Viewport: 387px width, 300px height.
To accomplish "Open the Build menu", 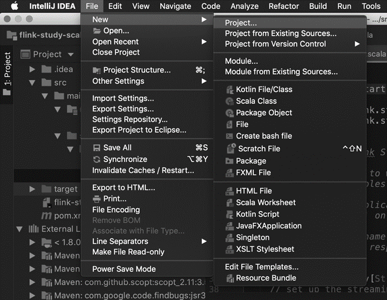I will pyautogui.click(x=318, y=6).
